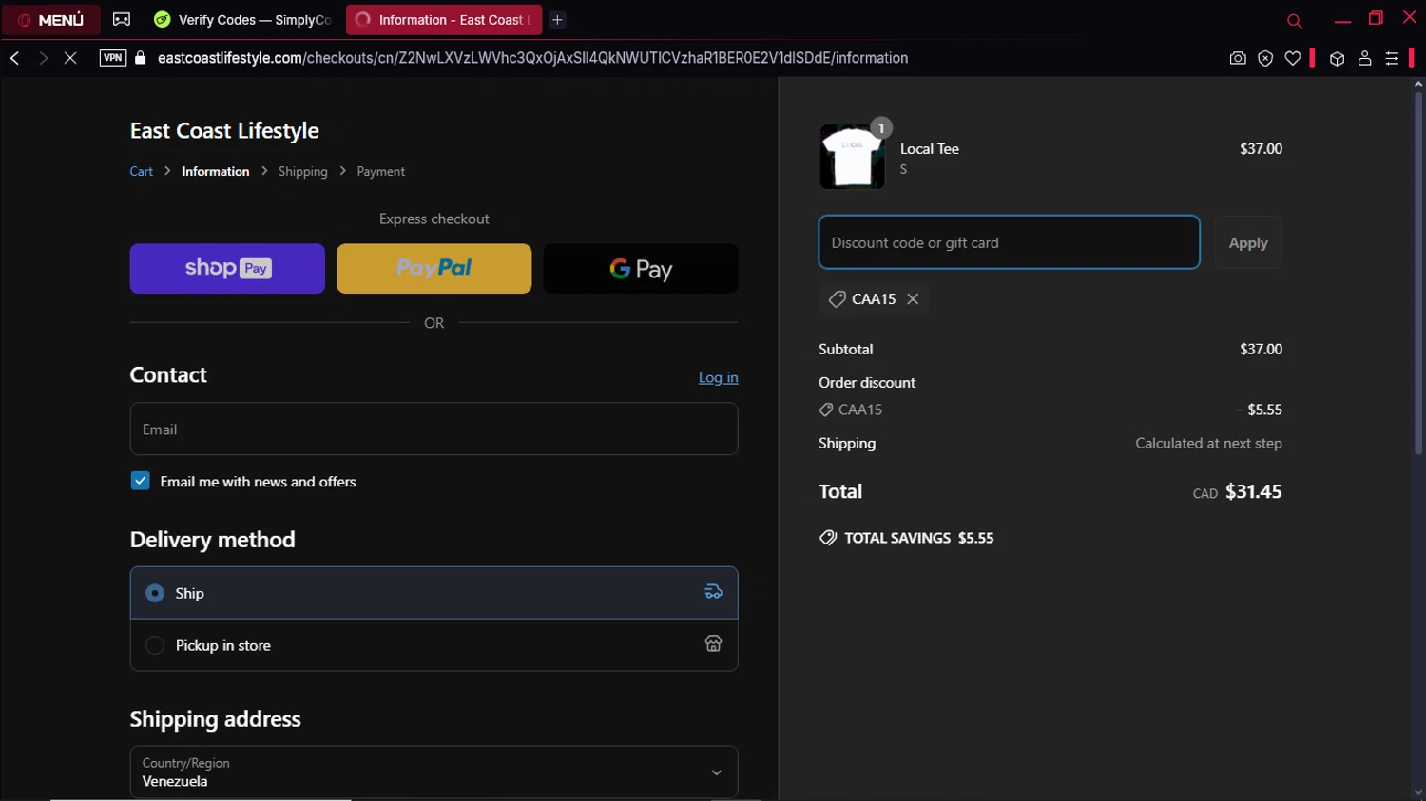The height and width of the screenshot is (801, 1426).
Task: Stop page loading with the X button
Action: coord(70,58)
